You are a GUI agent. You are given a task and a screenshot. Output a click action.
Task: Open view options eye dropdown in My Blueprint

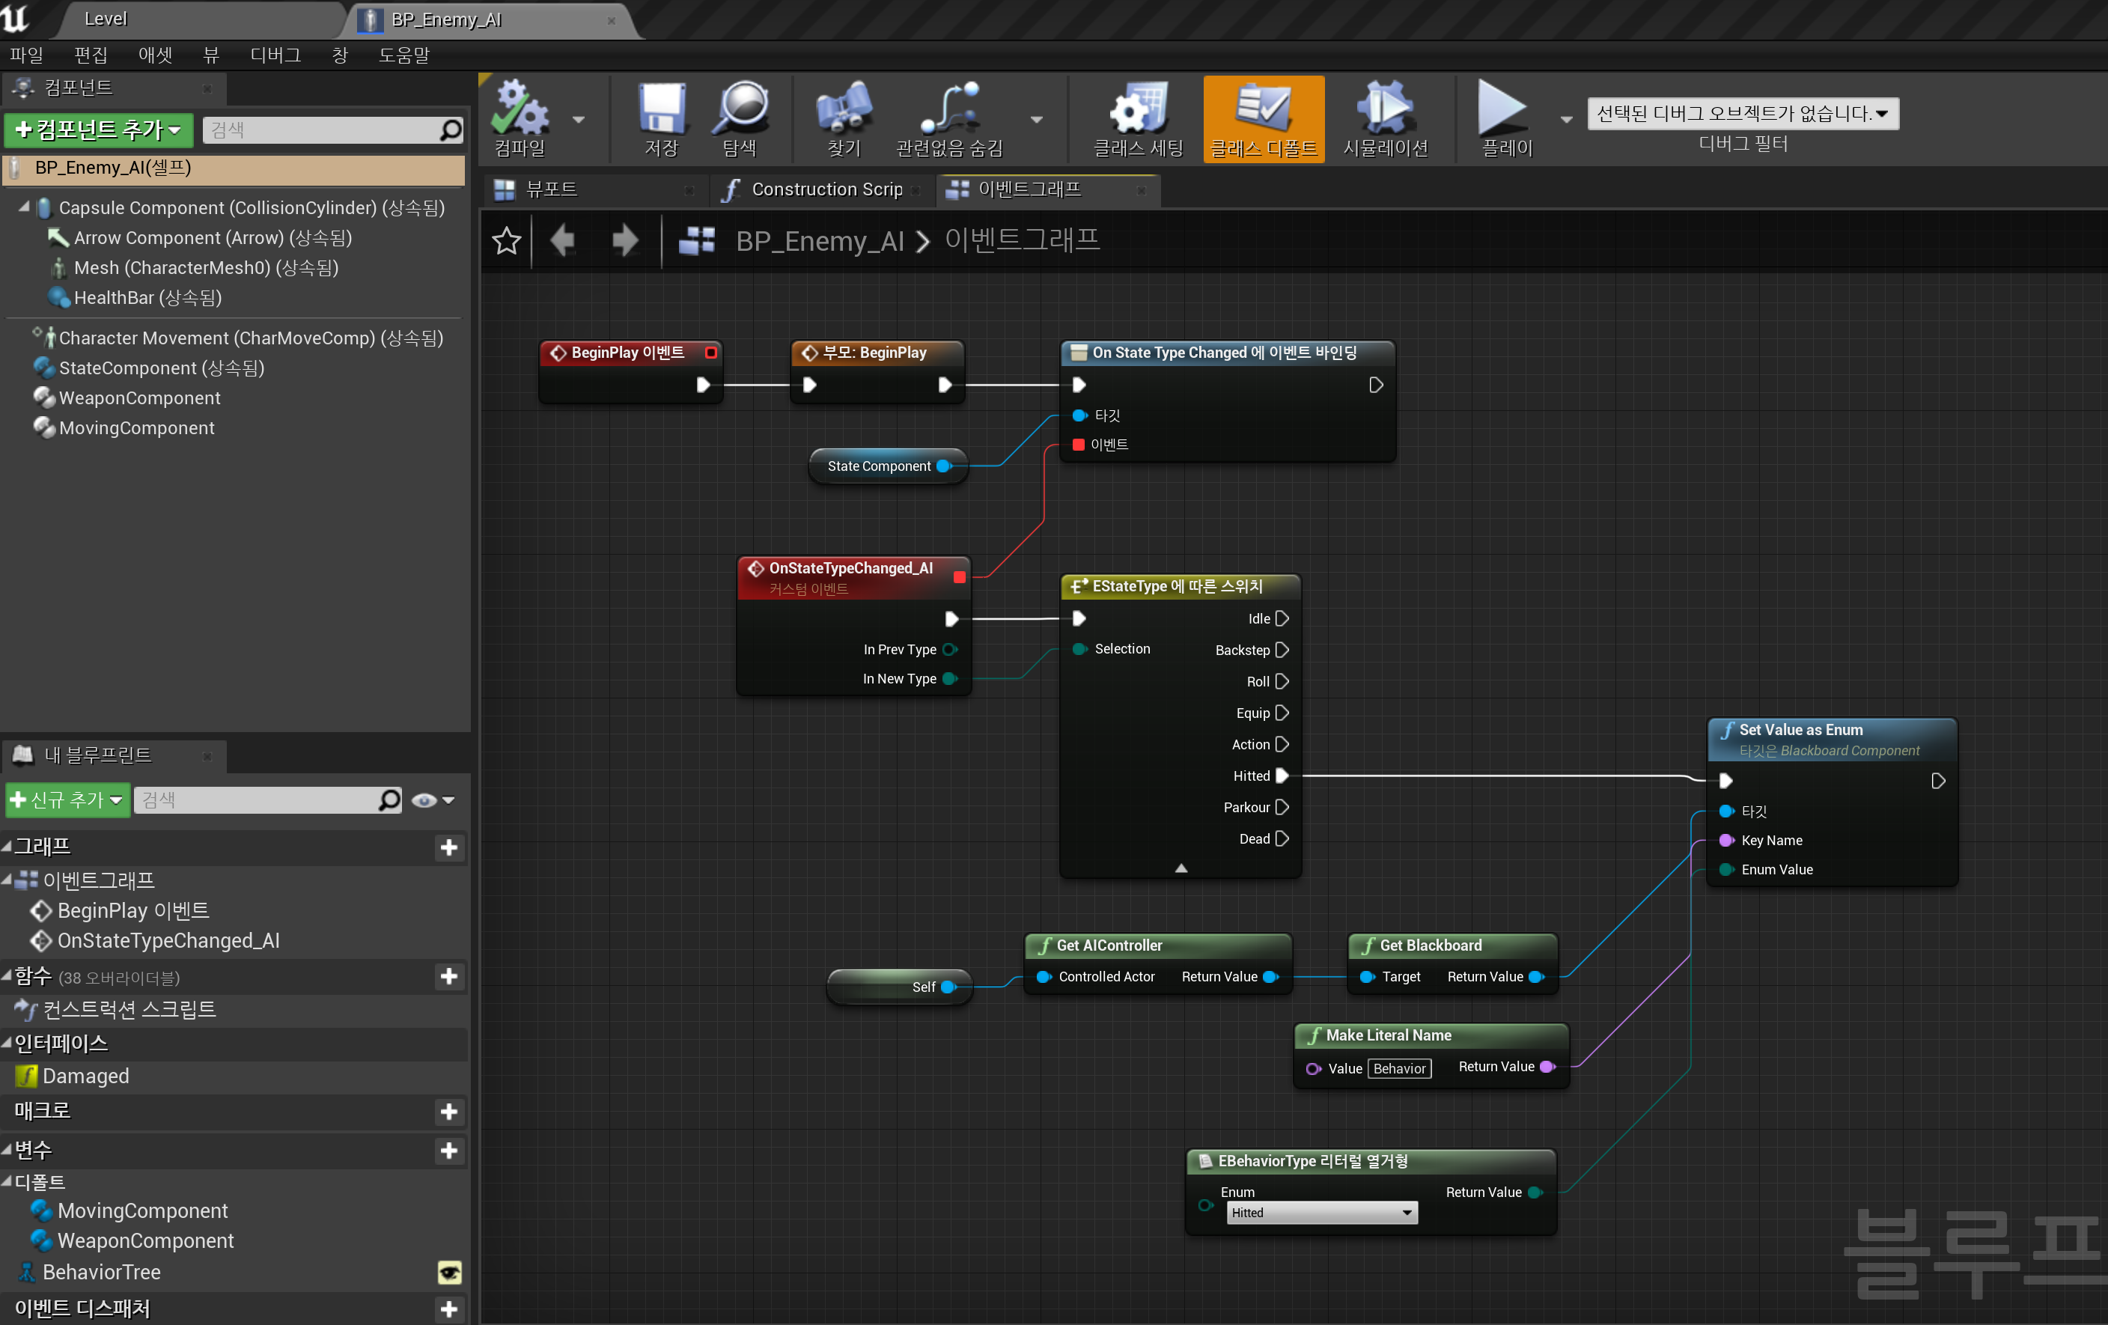coord(433,800)
